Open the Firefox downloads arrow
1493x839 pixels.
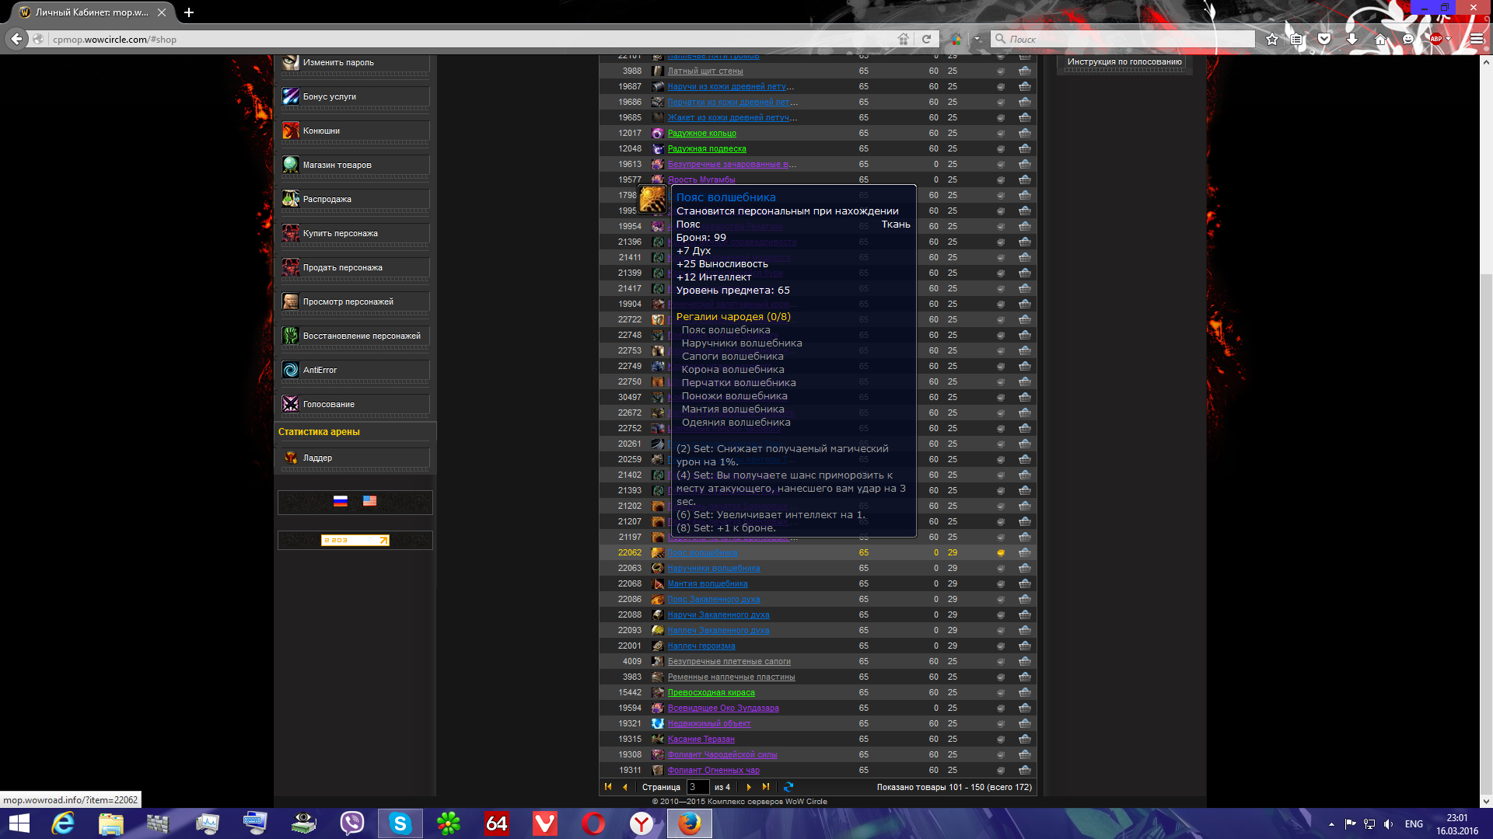point(1352,39)
